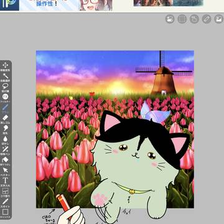The height and width of the screenshot is (224, 224).
Task: Click the video camera icon in top bar
Action: coord(170,19)
